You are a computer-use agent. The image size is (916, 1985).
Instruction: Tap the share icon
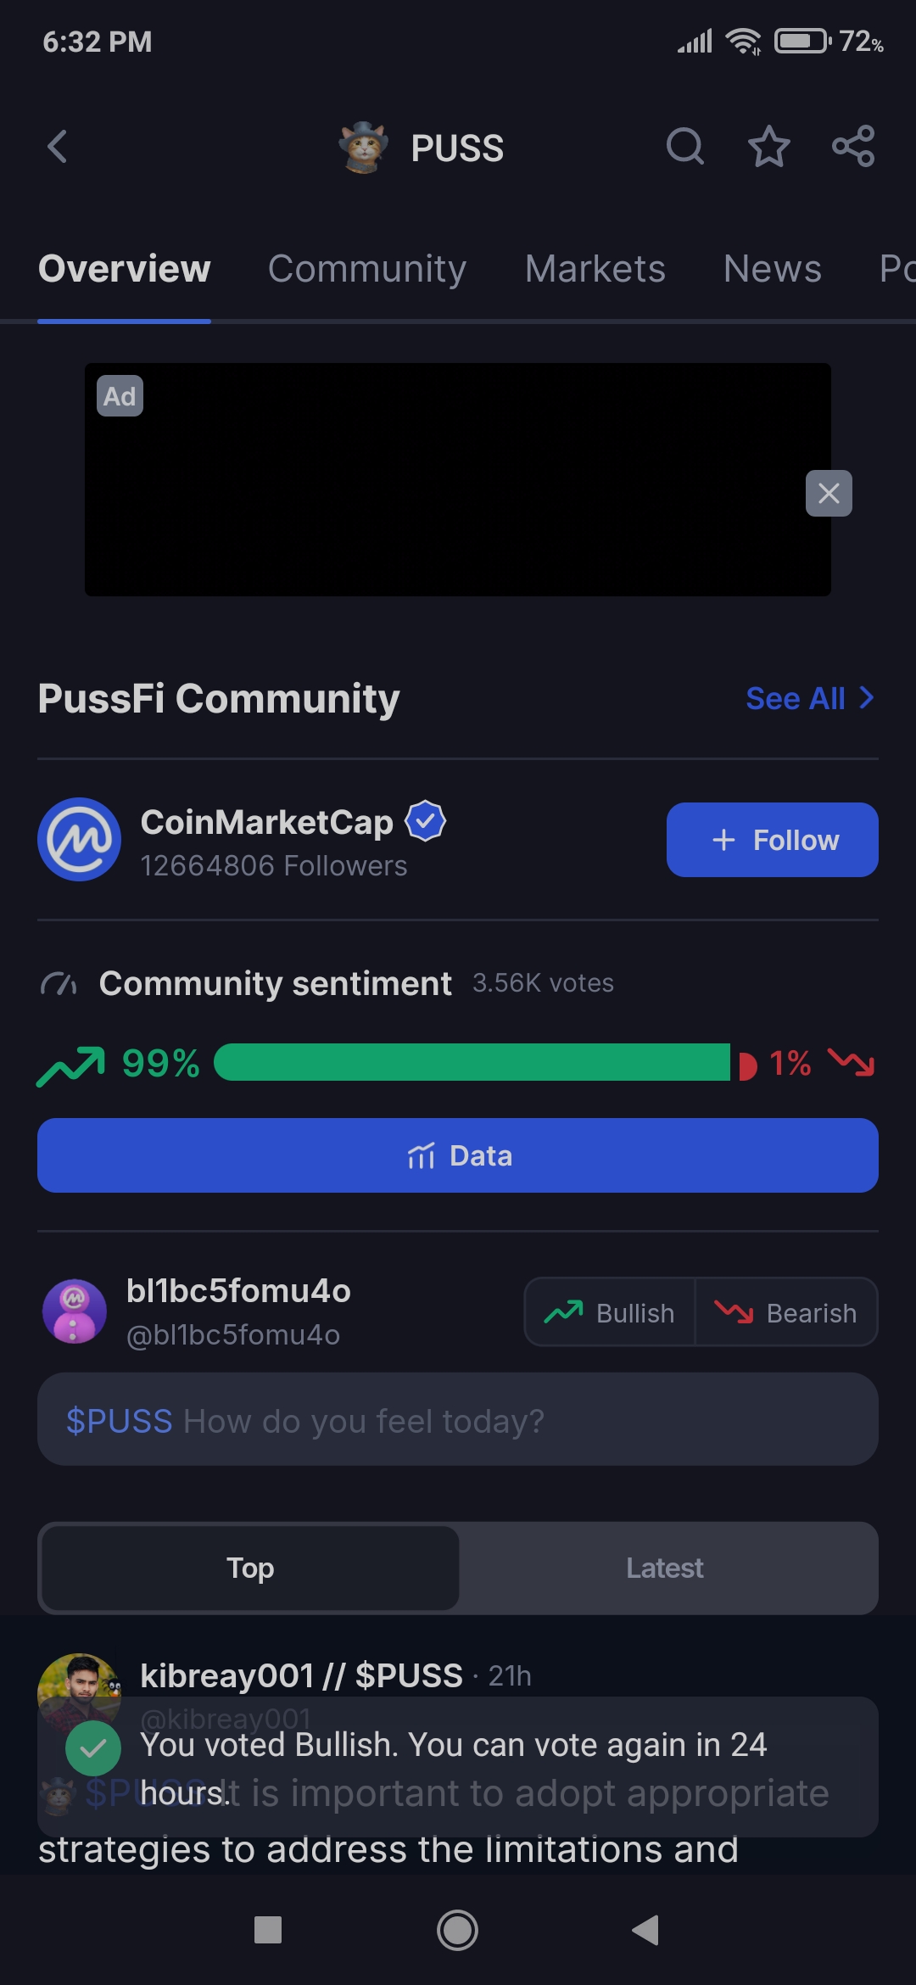pyautogui.click(x=853, y=147)
